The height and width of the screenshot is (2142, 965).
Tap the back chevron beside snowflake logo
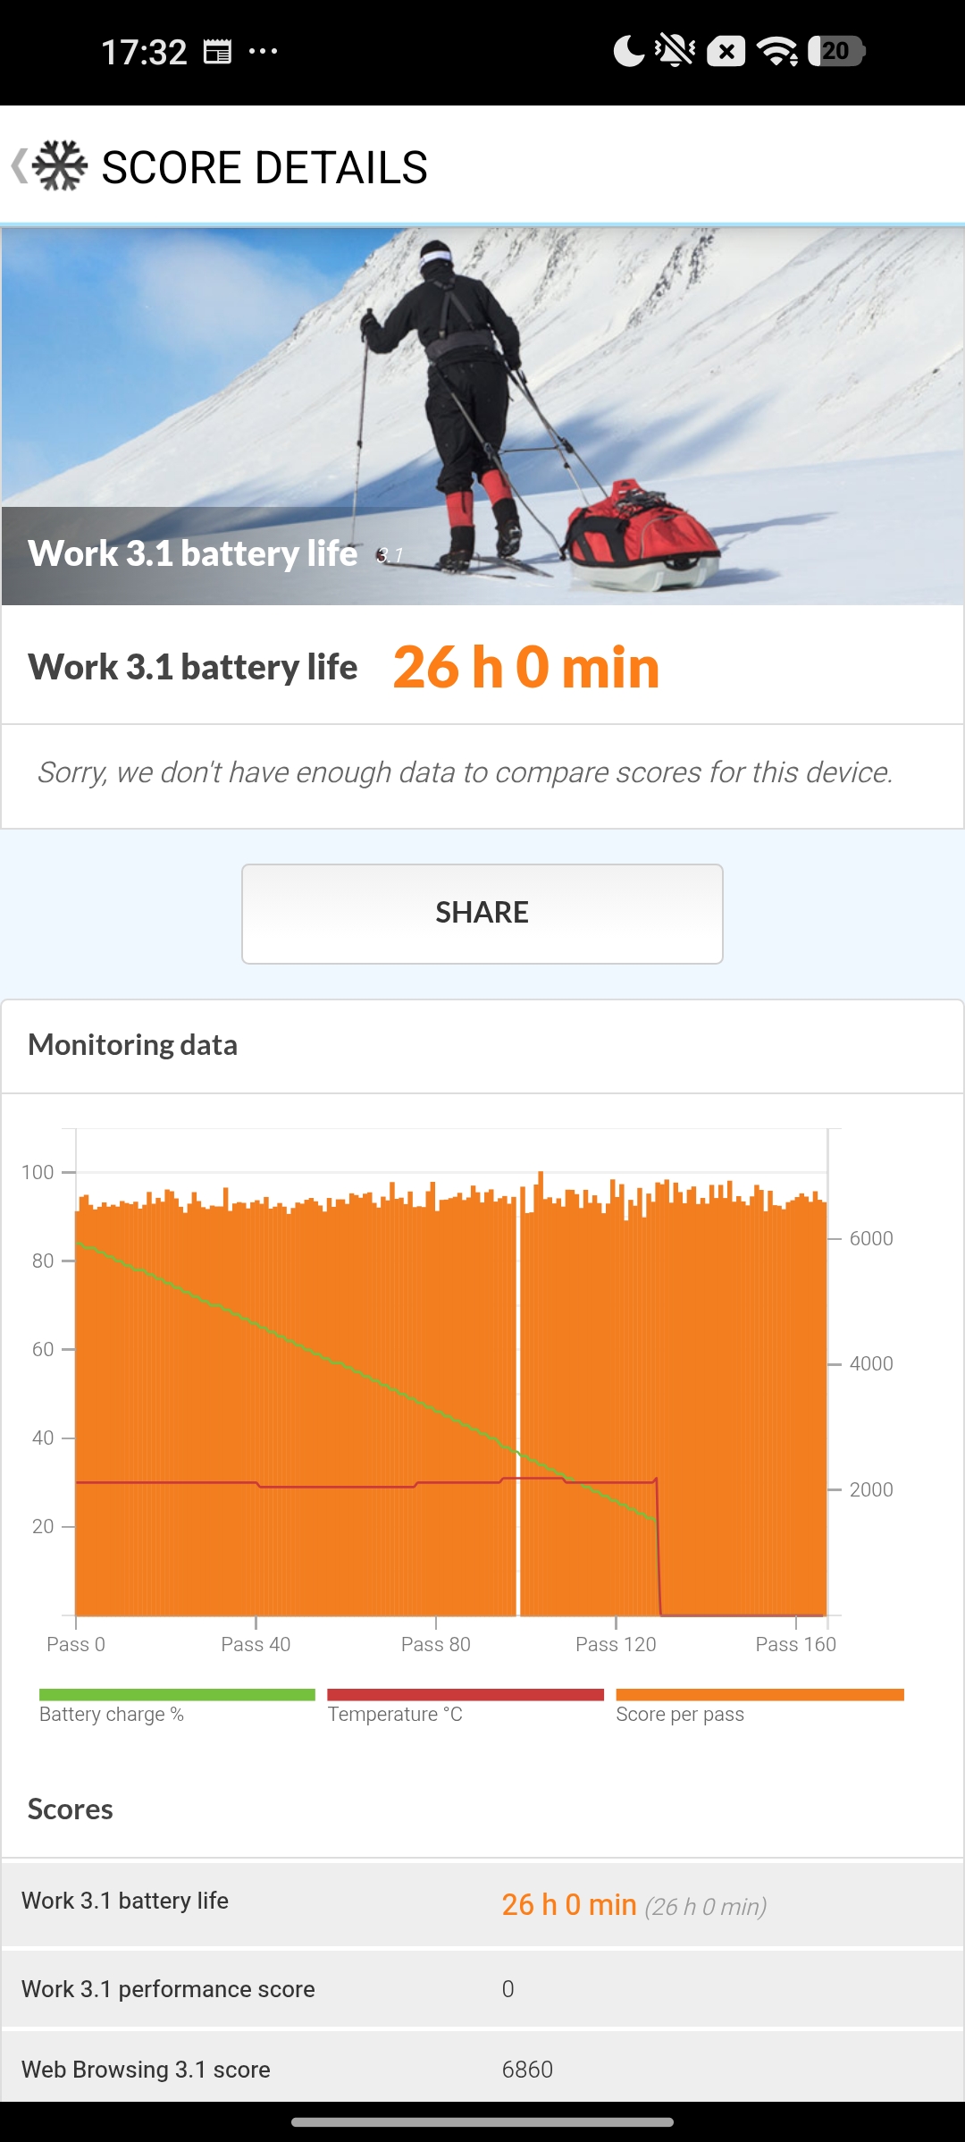pos(19,166)
